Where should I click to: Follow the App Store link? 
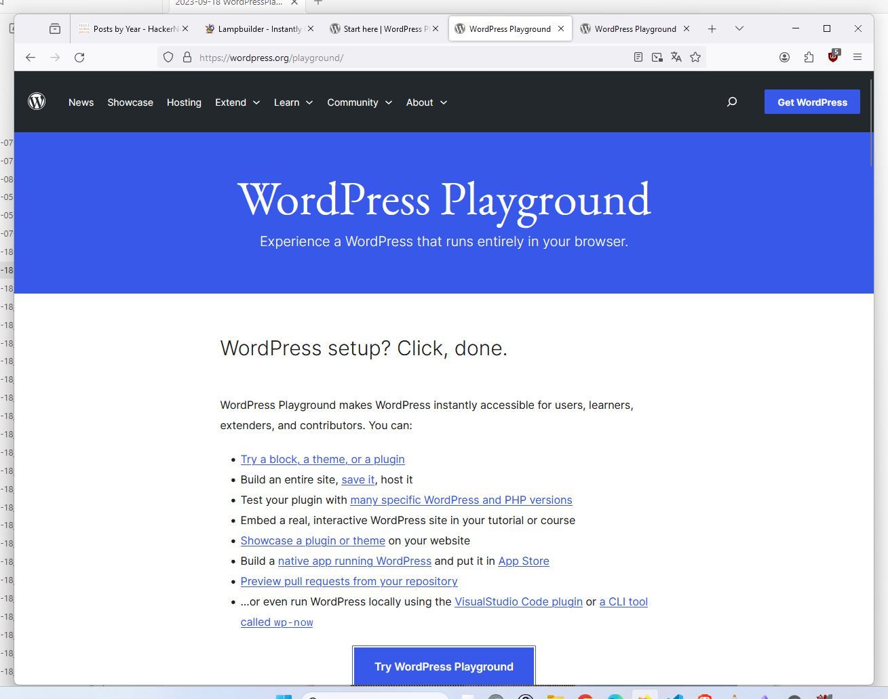tap(524, 561)
